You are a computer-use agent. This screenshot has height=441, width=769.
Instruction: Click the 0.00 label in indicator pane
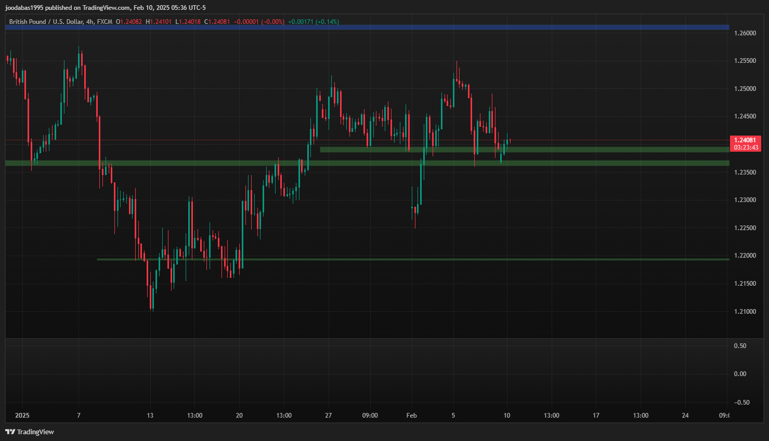coord(740,374)
